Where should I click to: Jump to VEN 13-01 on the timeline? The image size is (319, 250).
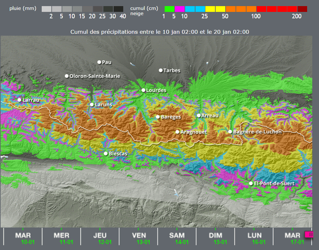(138, 237)
